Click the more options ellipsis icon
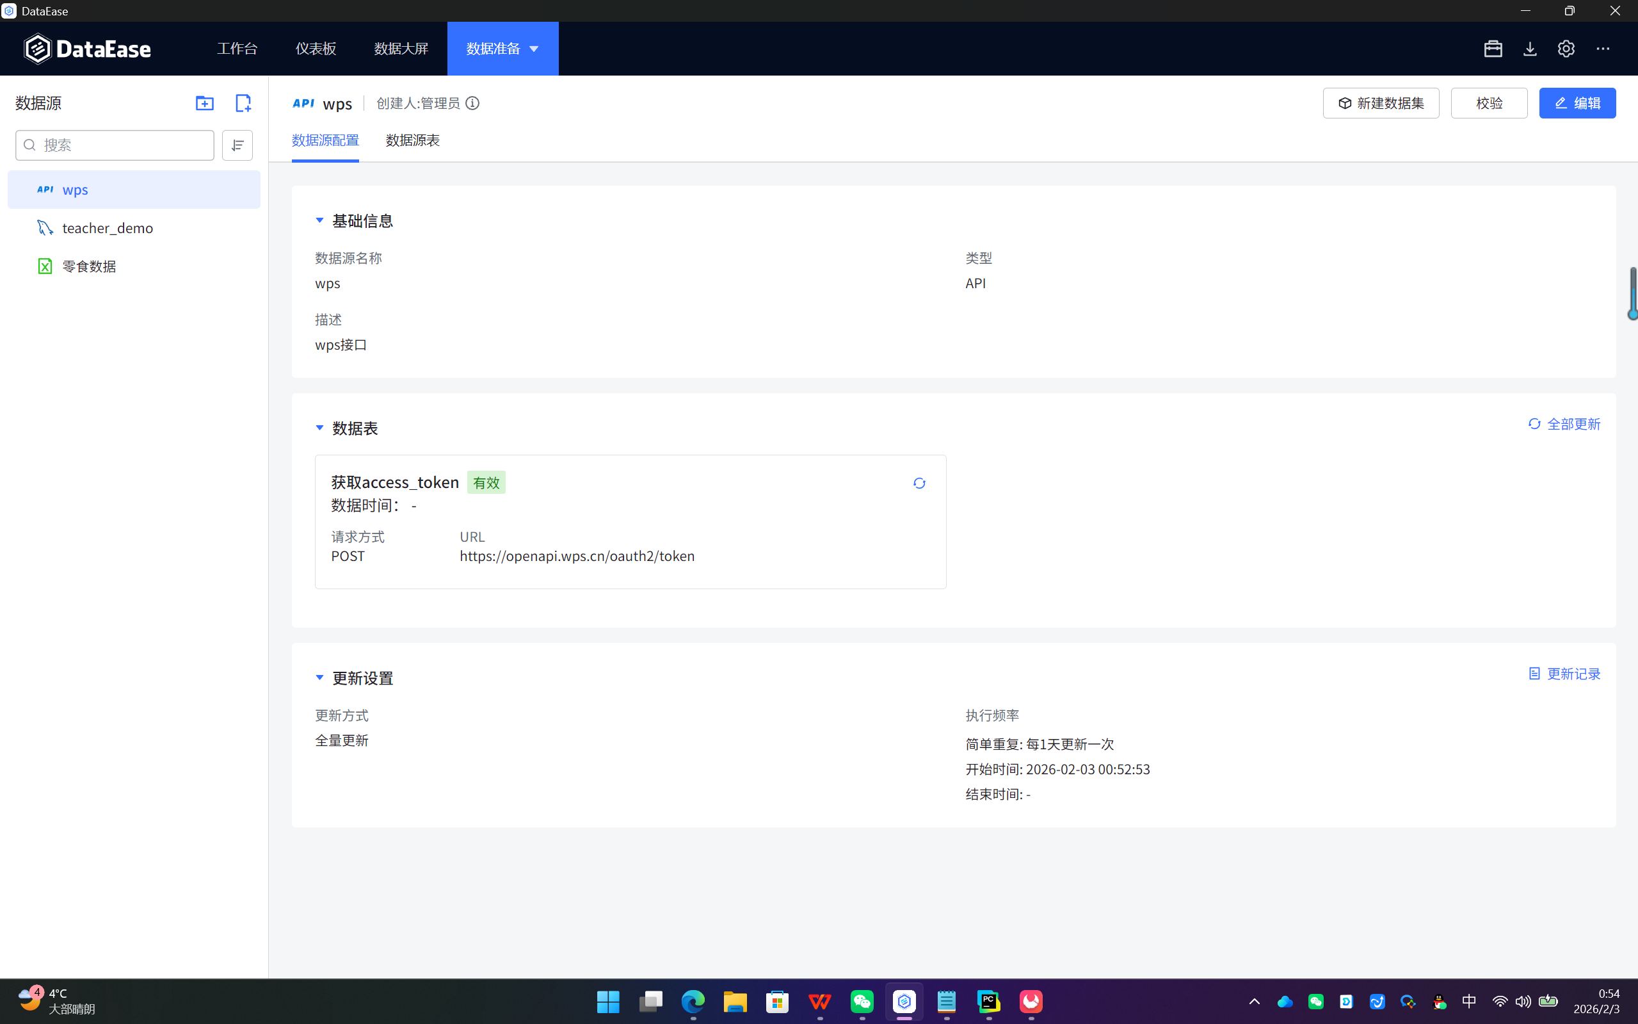The width and height of the screenshot is (1638, 1024). 1604,48
